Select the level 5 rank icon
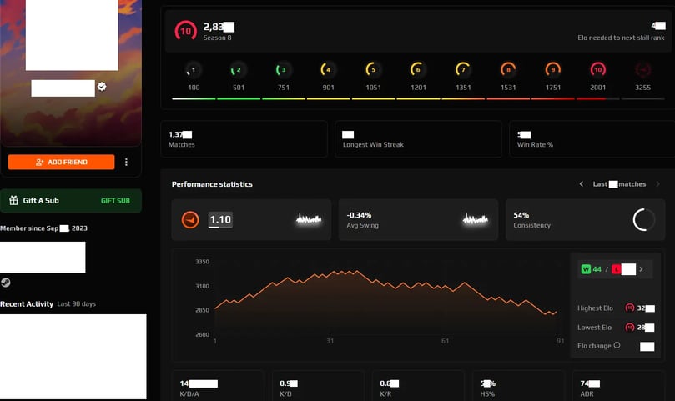This screenshot has width=675, height=401. tap(373, 70)
